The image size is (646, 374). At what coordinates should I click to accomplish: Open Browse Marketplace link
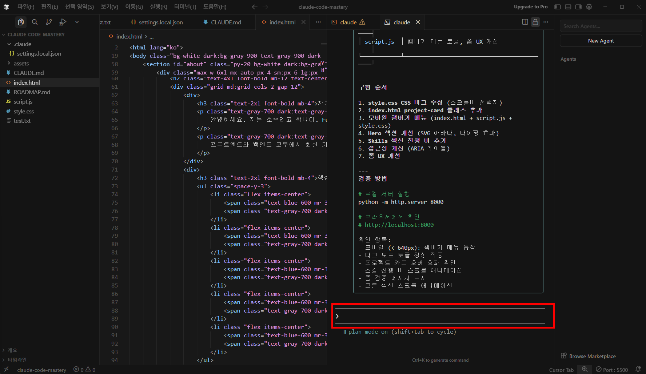592,356
